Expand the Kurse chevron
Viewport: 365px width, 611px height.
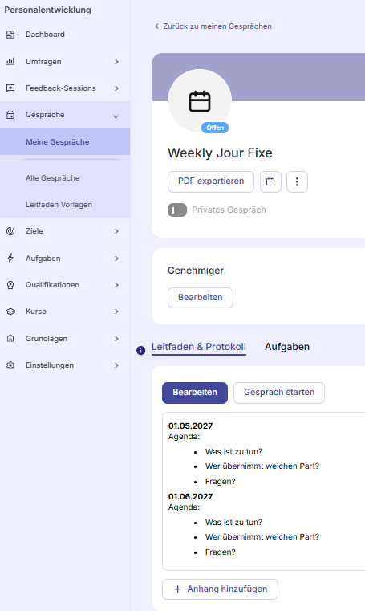point(116,312)
